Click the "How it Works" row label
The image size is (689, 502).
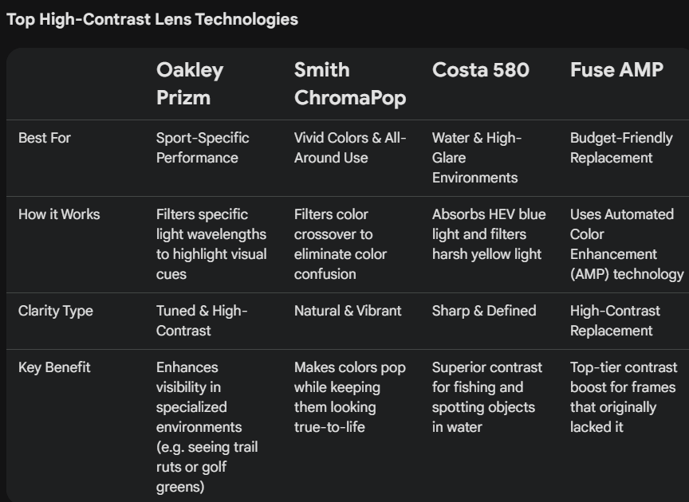[59, 214]
